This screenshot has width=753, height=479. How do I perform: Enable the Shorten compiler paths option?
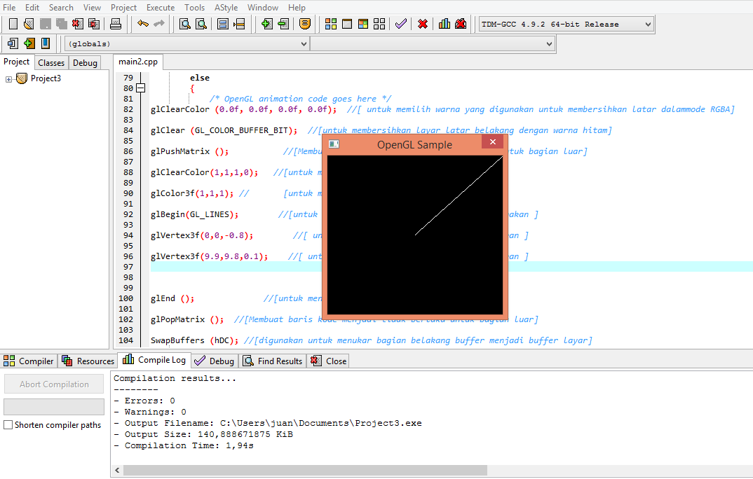click(x=6, y=424)
